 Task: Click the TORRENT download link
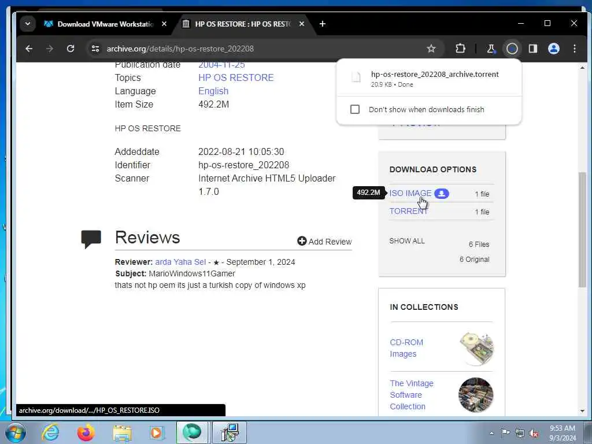click(x=408, y=211)
